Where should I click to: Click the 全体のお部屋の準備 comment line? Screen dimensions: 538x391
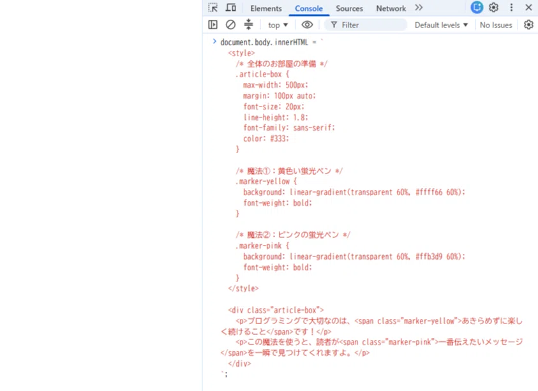click(281, 64)
